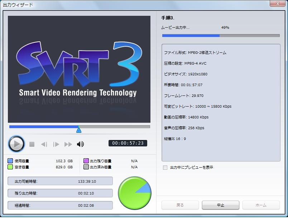Step back one frame
Image resolution: width=288 pixels, height=220 pixels.
(44, 144)
